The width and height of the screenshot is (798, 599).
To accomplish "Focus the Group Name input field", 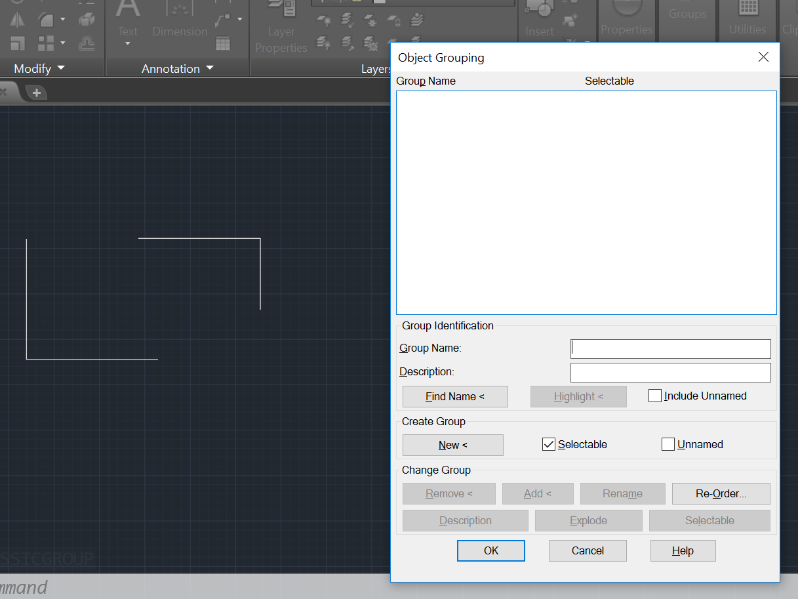I will click(671, 349).
